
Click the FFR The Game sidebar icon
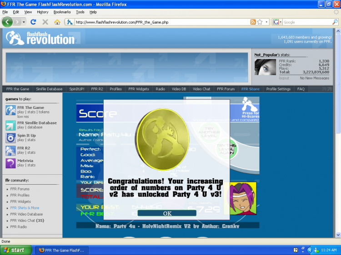10,110
